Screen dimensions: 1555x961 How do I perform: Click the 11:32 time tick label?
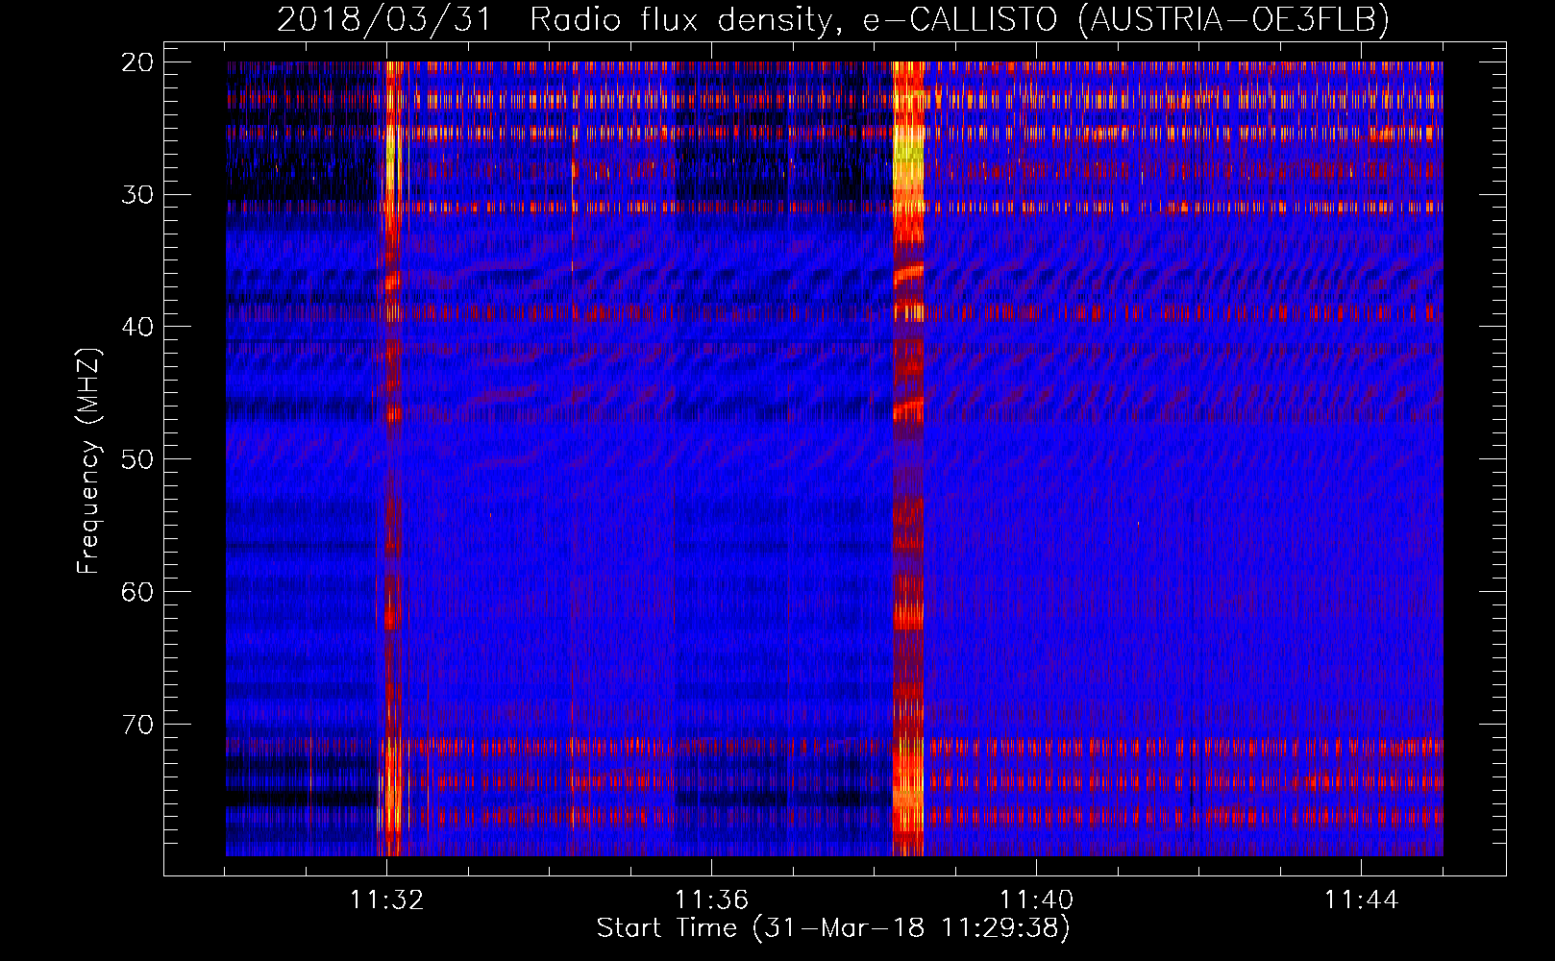387,900
